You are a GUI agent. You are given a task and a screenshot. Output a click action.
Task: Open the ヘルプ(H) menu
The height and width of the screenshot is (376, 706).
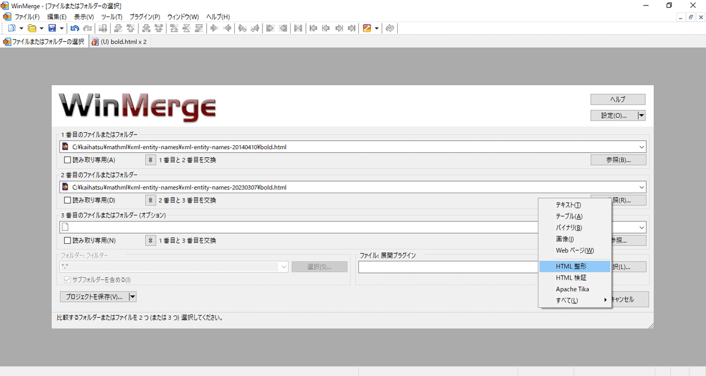218,16
